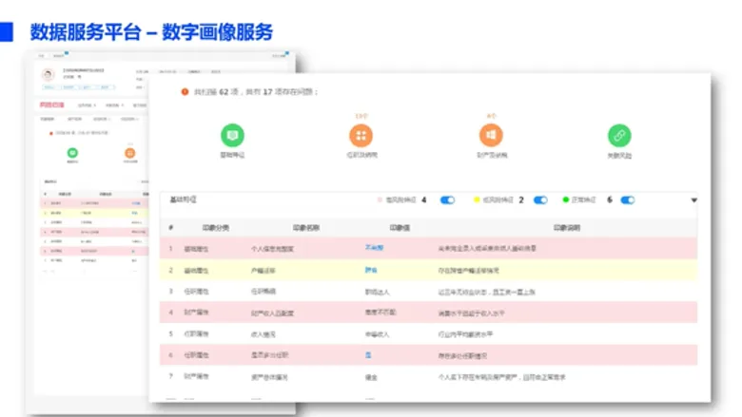Viewport: 742px width, 417px height.
Task: Click count 2 beside the low-risk label
Action: tap(521, 200)
